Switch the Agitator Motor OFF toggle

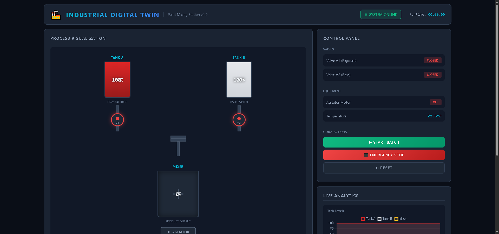tap(436, 102)
